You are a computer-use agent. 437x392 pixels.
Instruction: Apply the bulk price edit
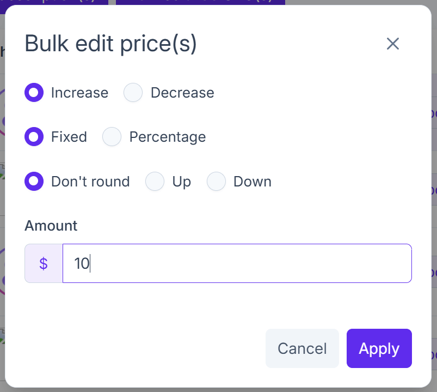pos(379,348)
